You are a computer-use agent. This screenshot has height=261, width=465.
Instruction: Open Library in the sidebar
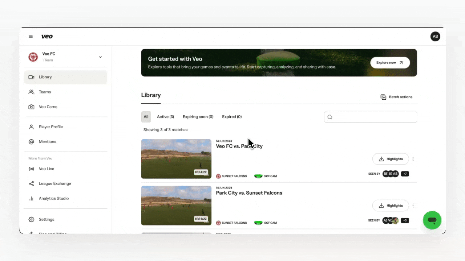(x=65, y=77)
